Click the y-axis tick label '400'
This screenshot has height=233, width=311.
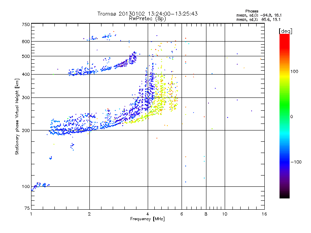coord(26,75)
